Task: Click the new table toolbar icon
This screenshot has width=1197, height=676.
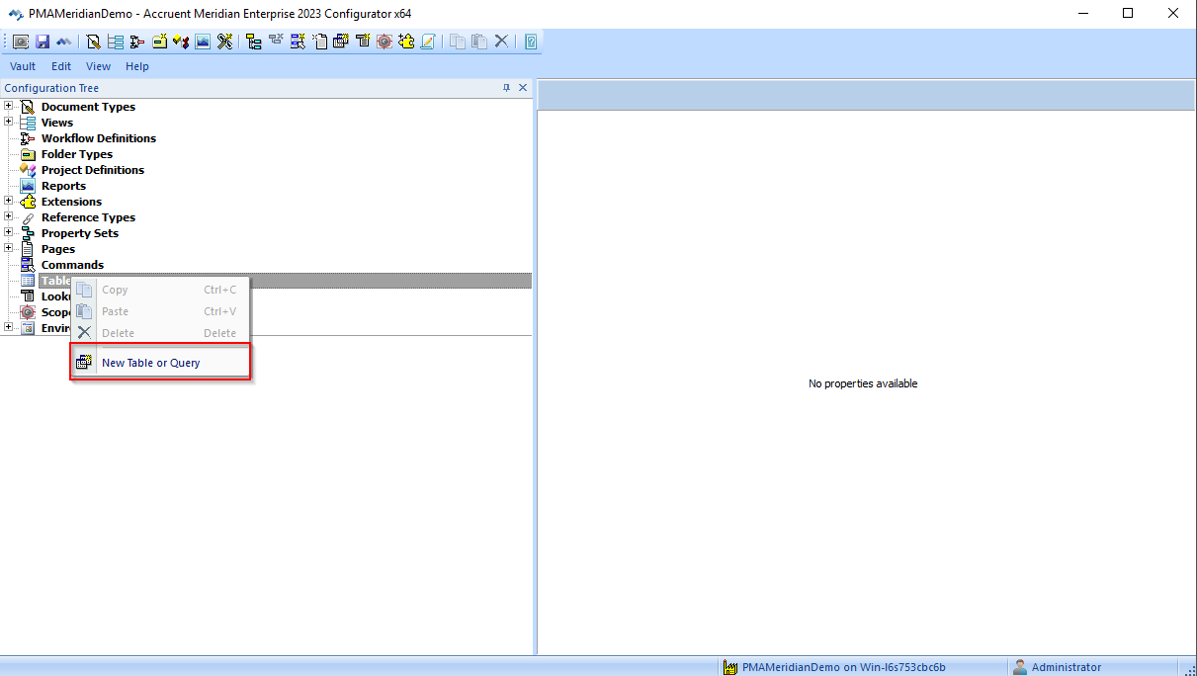Action: click(341, 42)
